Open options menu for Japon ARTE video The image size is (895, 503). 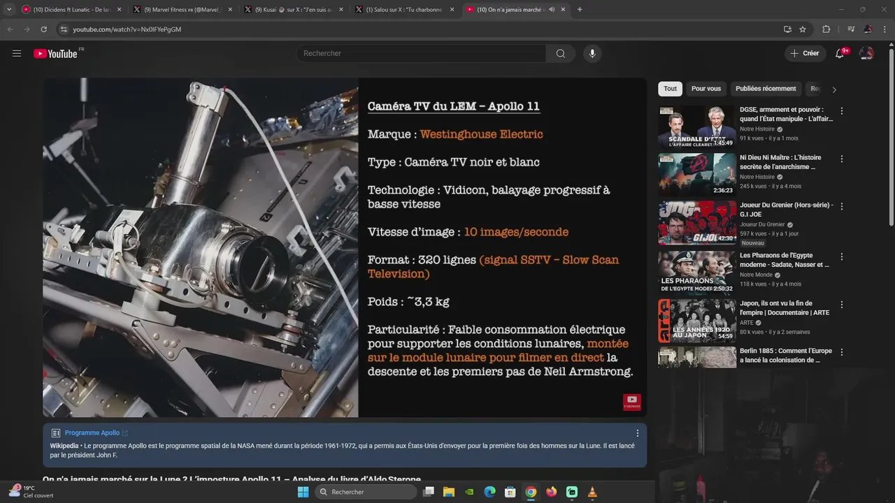point(842,305)
